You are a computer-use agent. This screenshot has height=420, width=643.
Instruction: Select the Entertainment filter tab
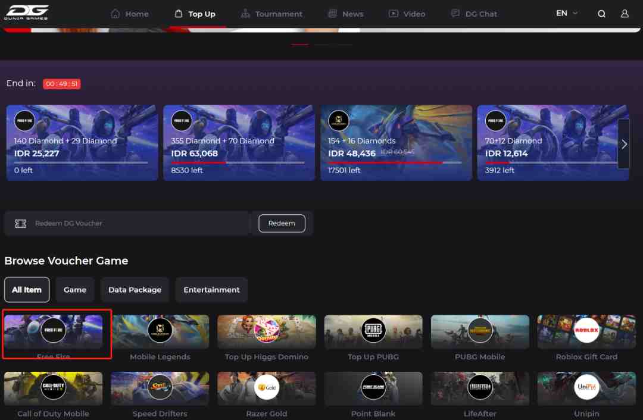pyautogui.click(x=211, y=290)
